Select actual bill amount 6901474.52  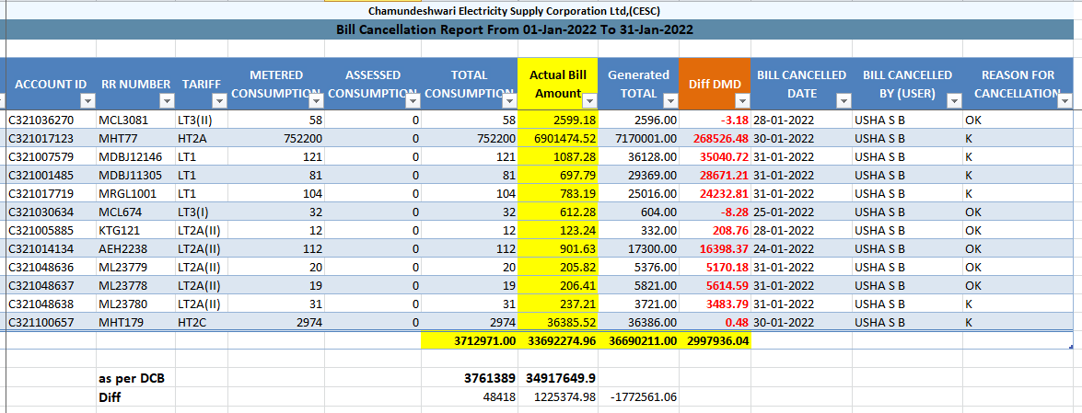pyautogui.click(x=558, y=138)
